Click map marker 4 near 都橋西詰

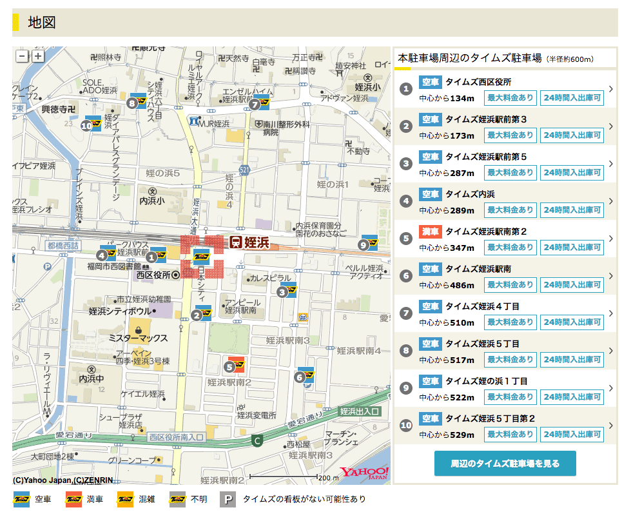click(x=106, y=253)
